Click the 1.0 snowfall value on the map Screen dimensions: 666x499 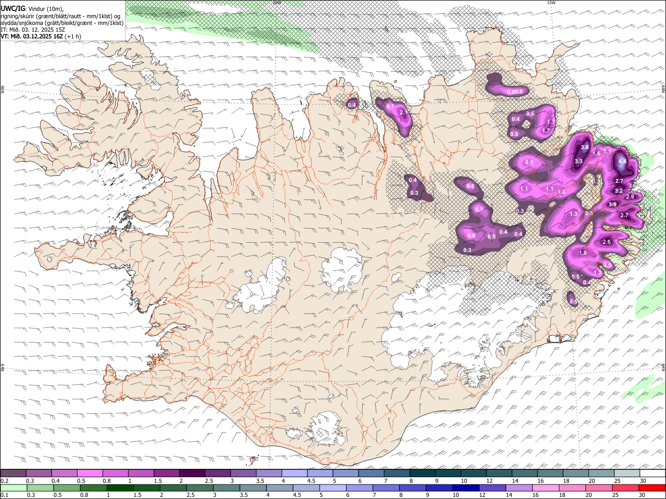(561, 192)
